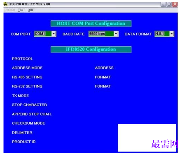Viewport: 184px width, 153px height.
Task: Click FORMAT label beside RS-232 SETTING
Action: 103,86
